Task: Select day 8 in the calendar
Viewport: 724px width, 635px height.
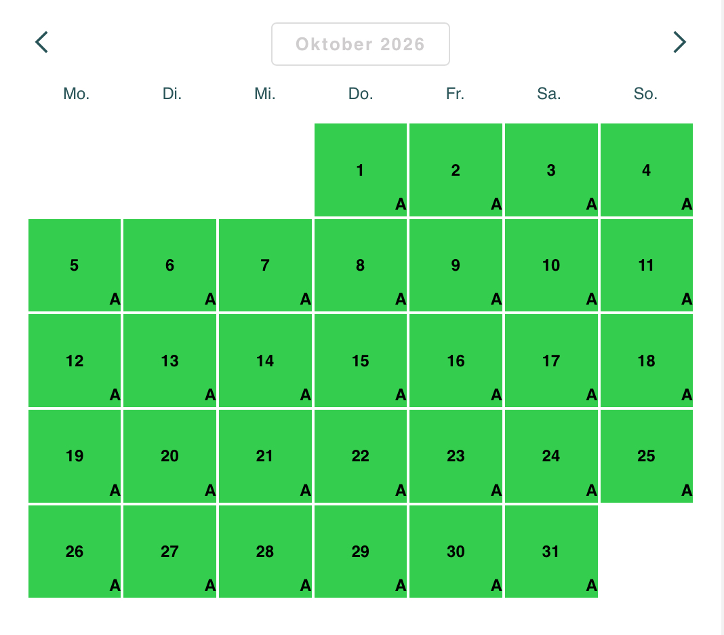Action: (361, 265)
